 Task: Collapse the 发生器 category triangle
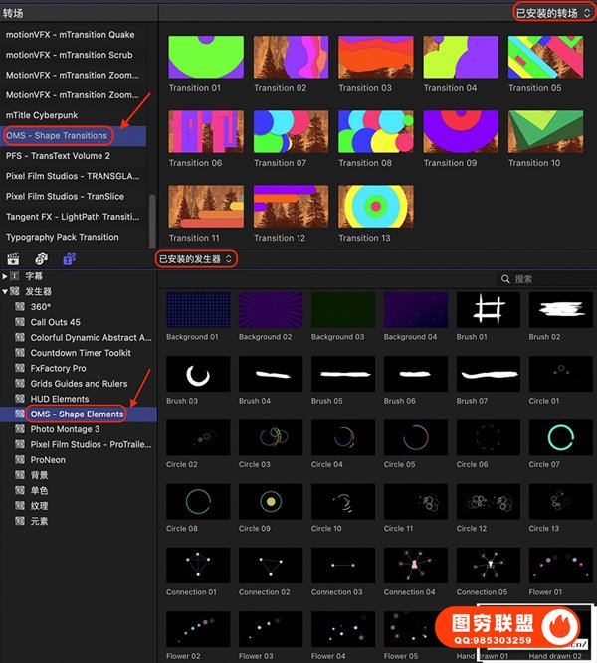click(5, 292)
